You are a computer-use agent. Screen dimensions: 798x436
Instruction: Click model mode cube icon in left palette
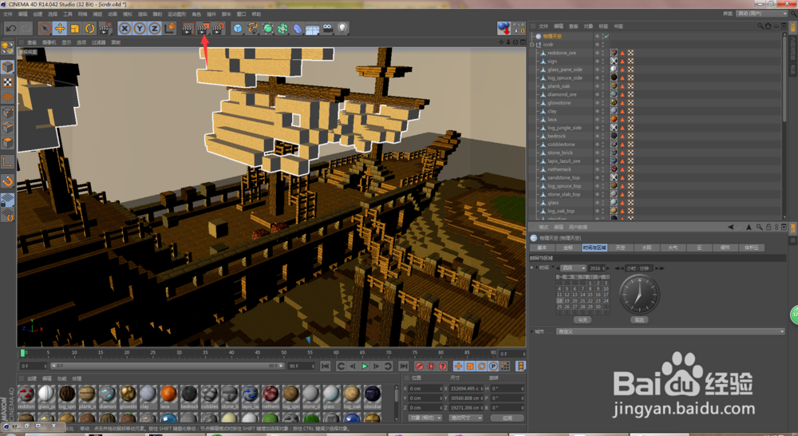click(8, 67)
